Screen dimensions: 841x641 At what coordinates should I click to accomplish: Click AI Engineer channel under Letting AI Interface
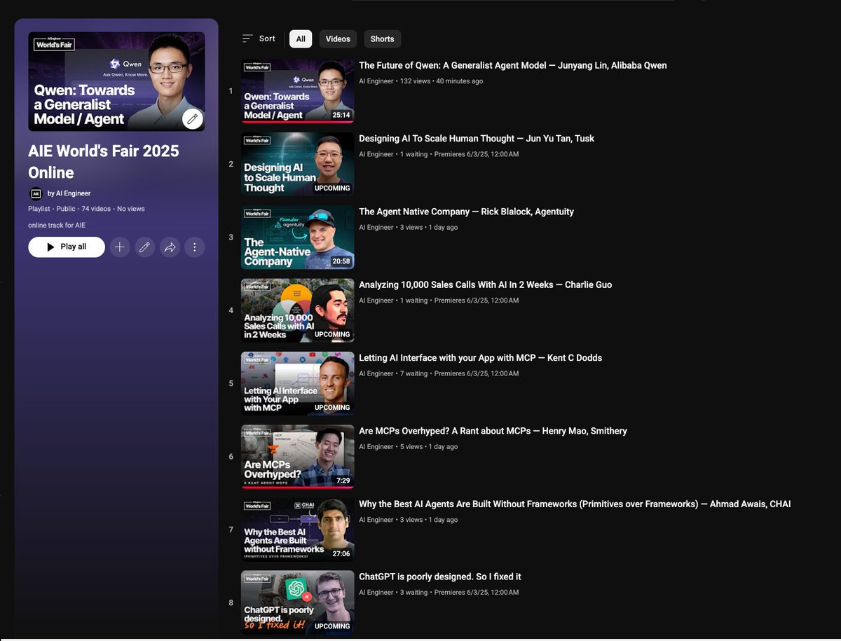[x=376, y=373]
